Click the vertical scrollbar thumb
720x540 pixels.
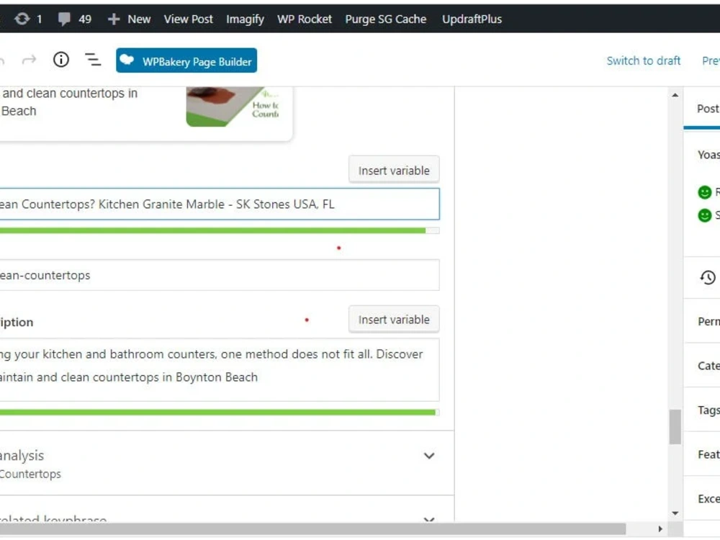click(x=675, y=426)
